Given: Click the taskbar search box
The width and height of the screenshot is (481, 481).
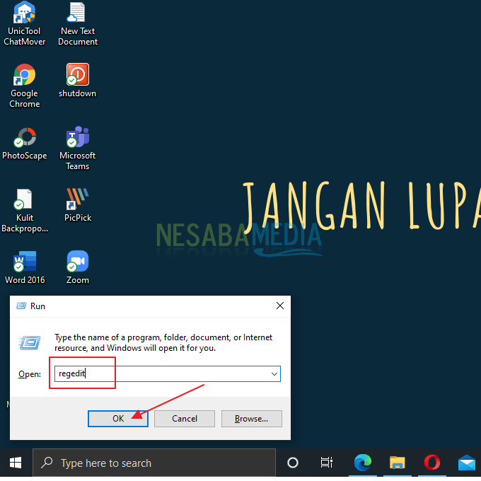Looking at the screenshot, I should tap(154, 463).
